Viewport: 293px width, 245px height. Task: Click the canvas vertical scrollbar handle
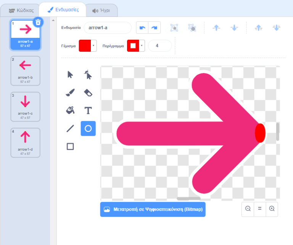click(278, 131)
